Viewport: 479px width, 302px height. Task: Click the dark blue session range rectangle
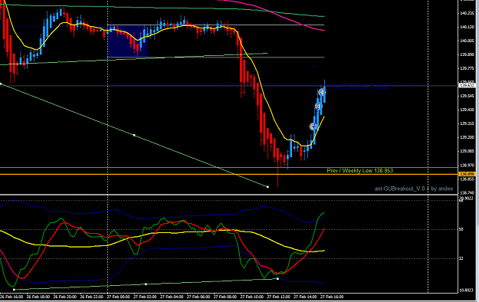[x=127, y=41]
